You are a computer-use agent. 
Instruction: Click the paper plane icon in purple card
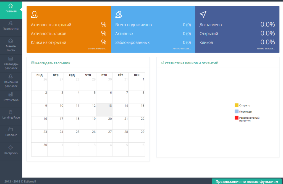coord(203,14)
